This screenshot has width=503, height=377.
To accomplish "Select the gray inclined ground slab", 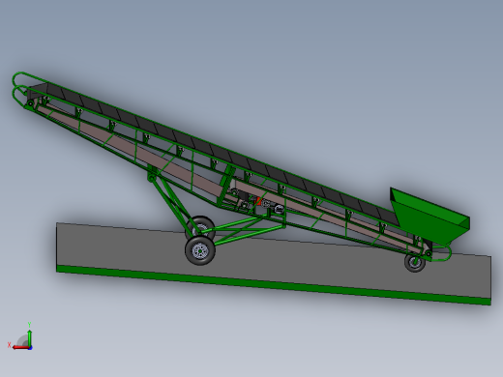I will (274, 263).
